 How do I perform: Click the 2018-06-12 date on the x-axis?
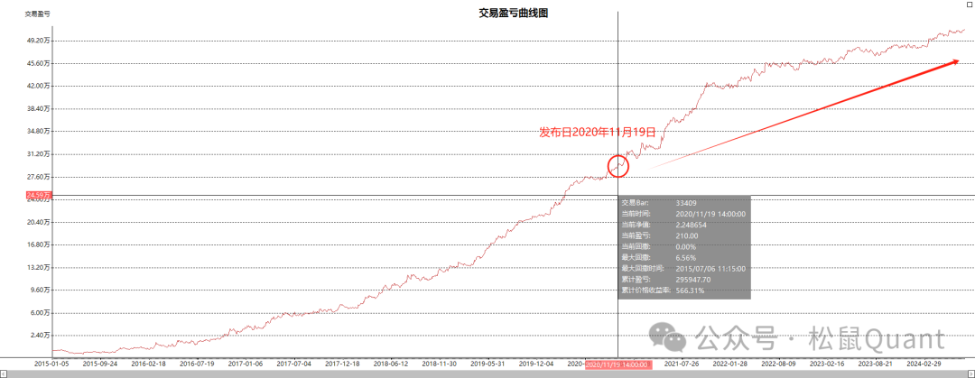coord(391,364)
